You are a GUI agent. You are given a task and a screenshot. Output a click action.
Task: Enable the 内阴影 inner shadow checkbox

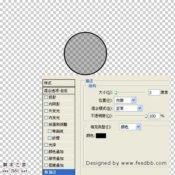[46, 104]
